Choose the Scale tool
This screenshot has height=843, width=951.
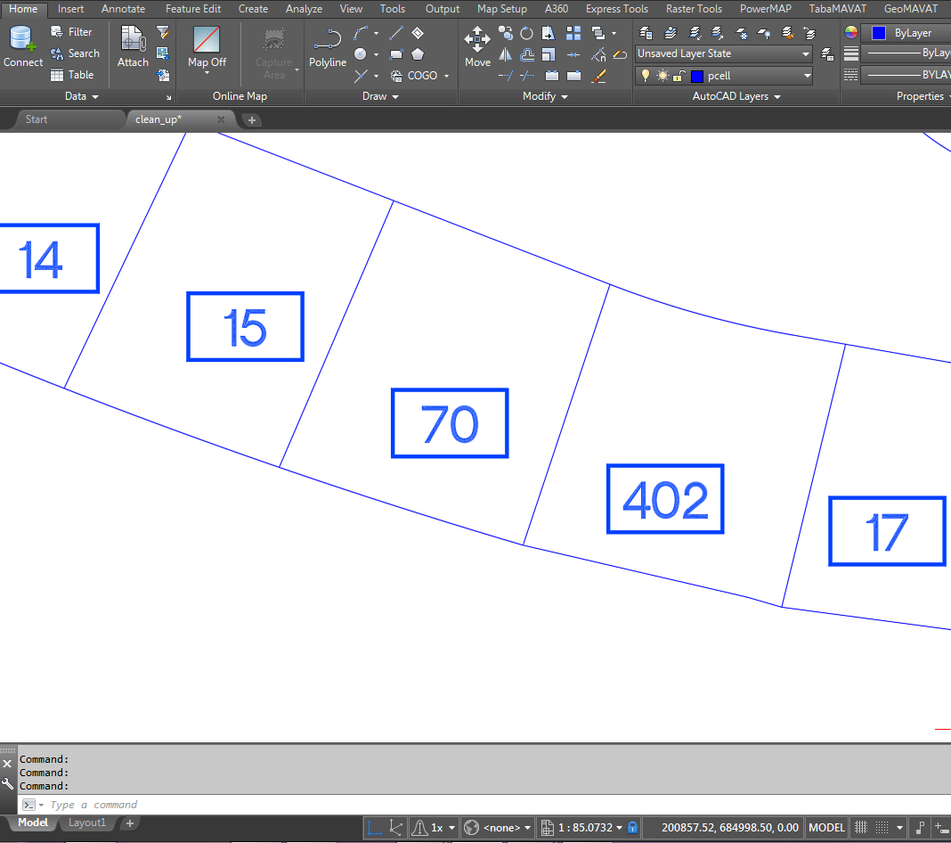tap(549, 54)
